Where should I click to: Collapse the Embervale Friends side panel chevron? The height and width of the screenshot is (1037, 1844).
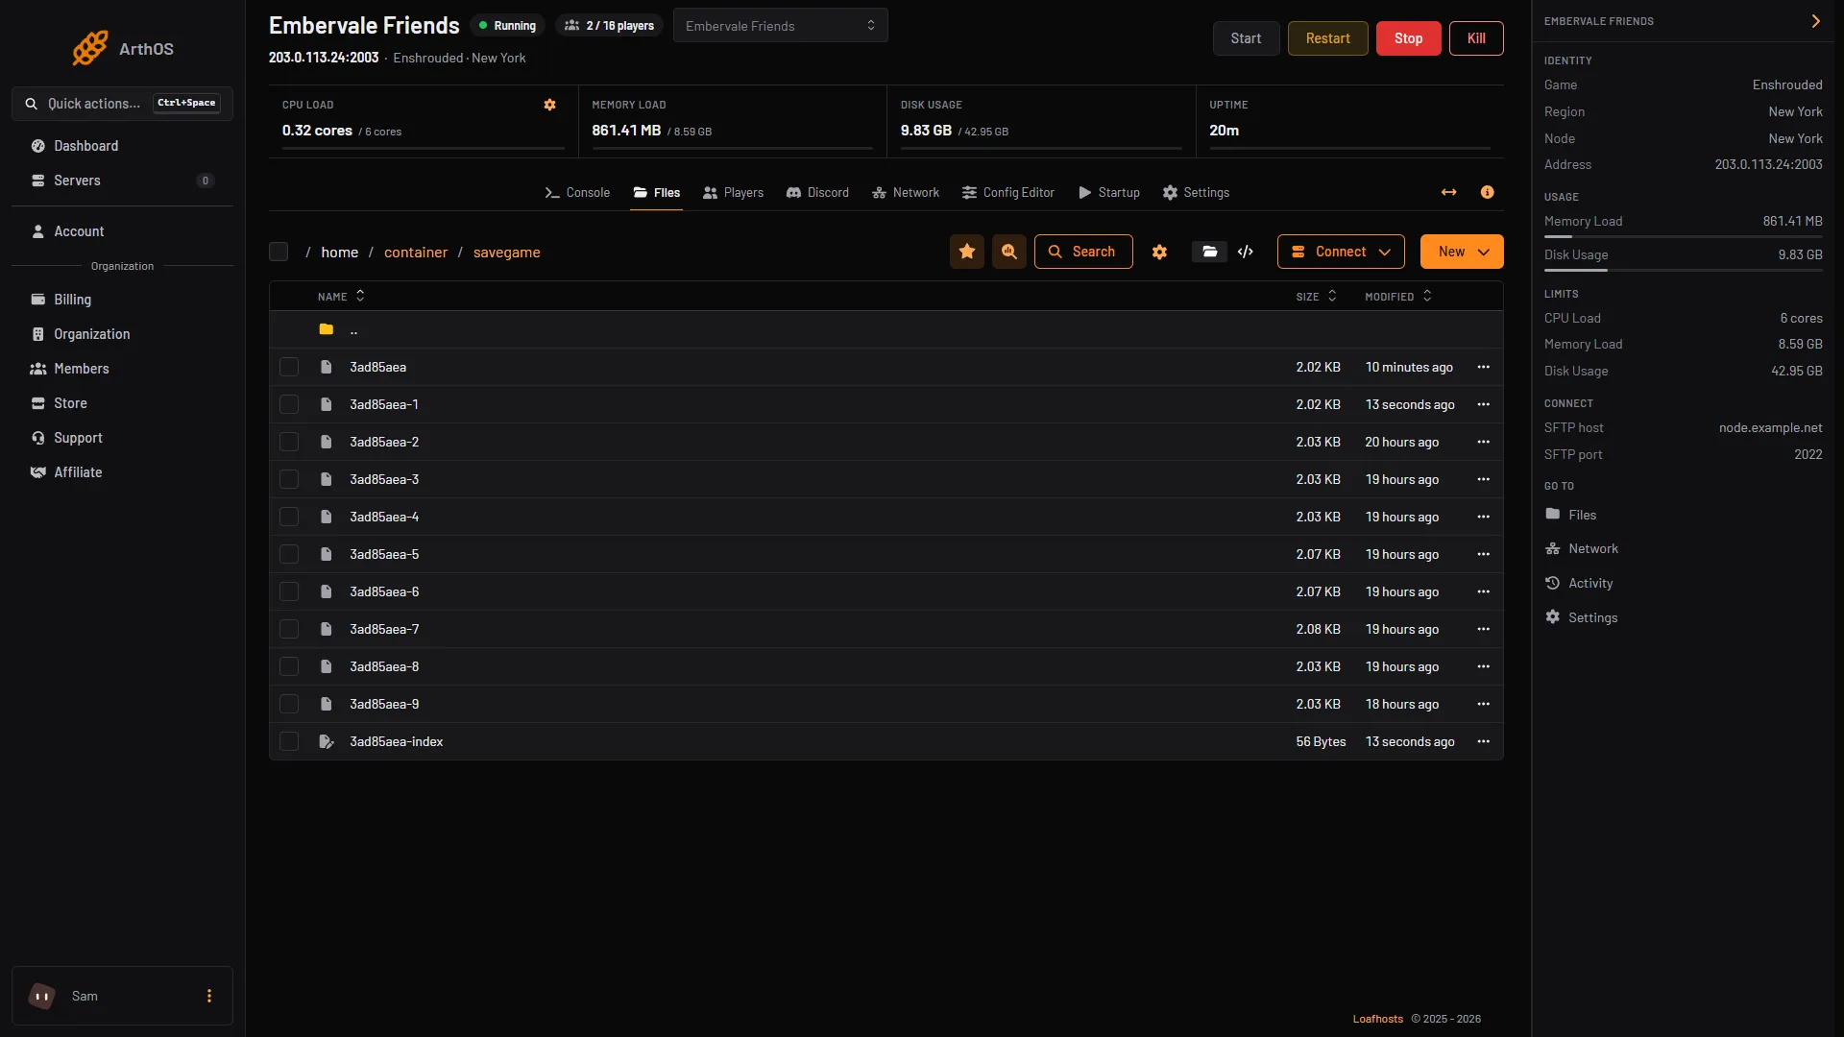tap(1815, 21)
